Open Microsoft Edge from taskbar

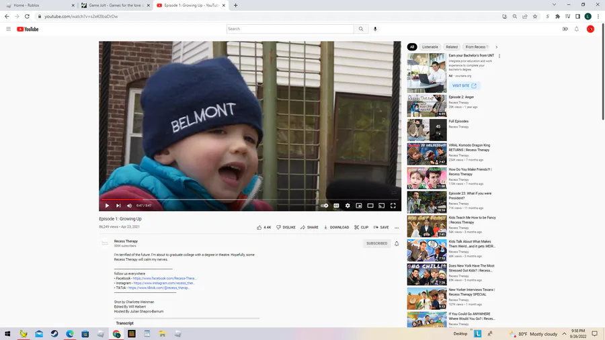(x=70, y=334)
